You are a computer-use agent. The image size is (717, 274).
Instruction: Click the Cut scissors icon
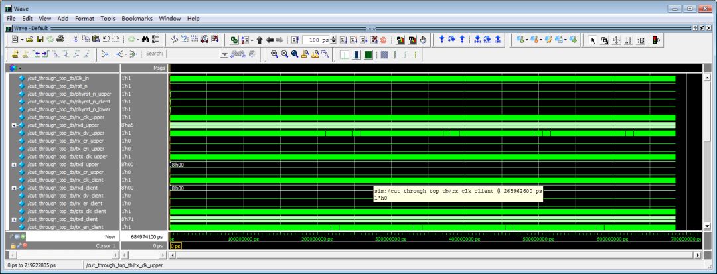coord(76,40)
